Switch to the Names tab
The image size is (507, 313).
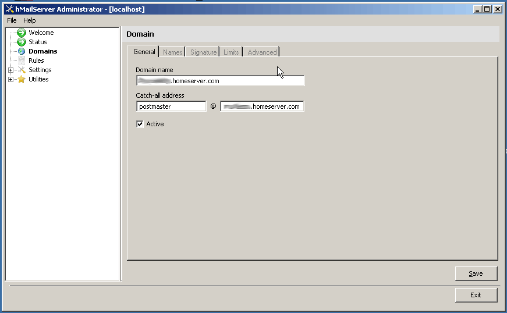pyautogui.click(x=172, y=52)
